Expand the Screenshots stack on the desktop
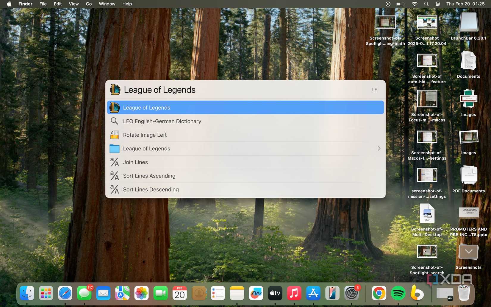This screenshot has height=307, width=491. [468, 252]
